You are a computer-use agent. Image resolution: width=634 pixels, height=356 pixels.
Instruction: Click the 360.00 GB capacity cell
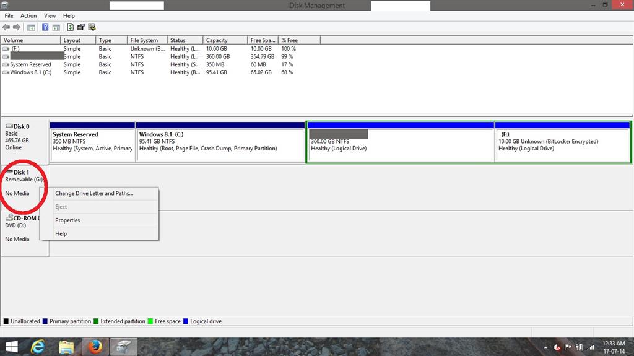click(218, 56)
